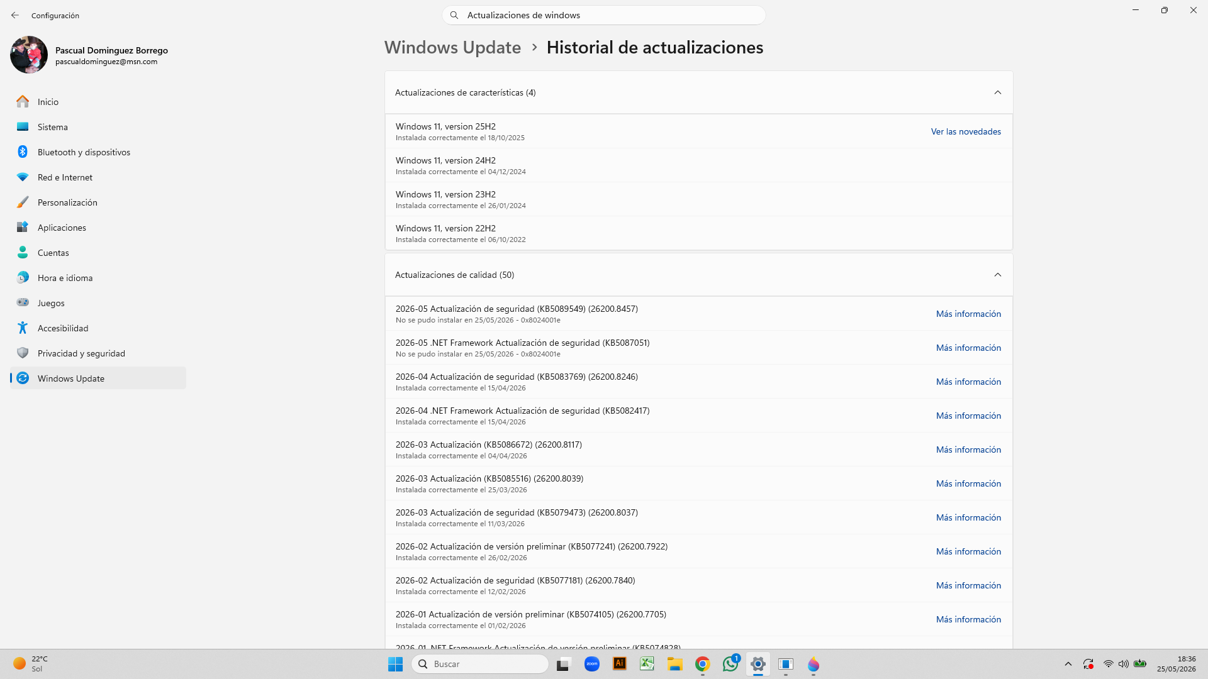
Task: Click Ver las novedades link
Action: pos(966,131)
